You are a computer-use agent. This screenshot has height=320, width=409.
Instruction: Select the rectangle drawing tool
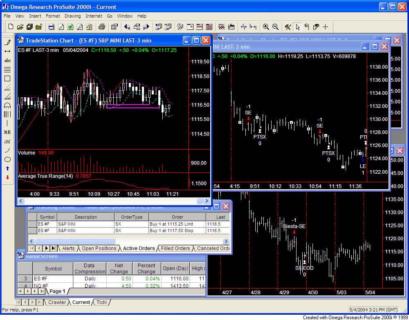tap(7, 78)
